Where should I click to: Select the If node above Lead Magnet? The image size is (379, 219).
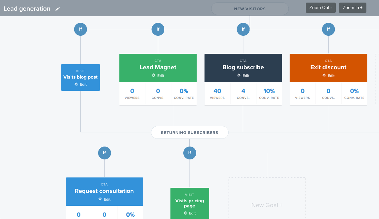tap(158, 29)
